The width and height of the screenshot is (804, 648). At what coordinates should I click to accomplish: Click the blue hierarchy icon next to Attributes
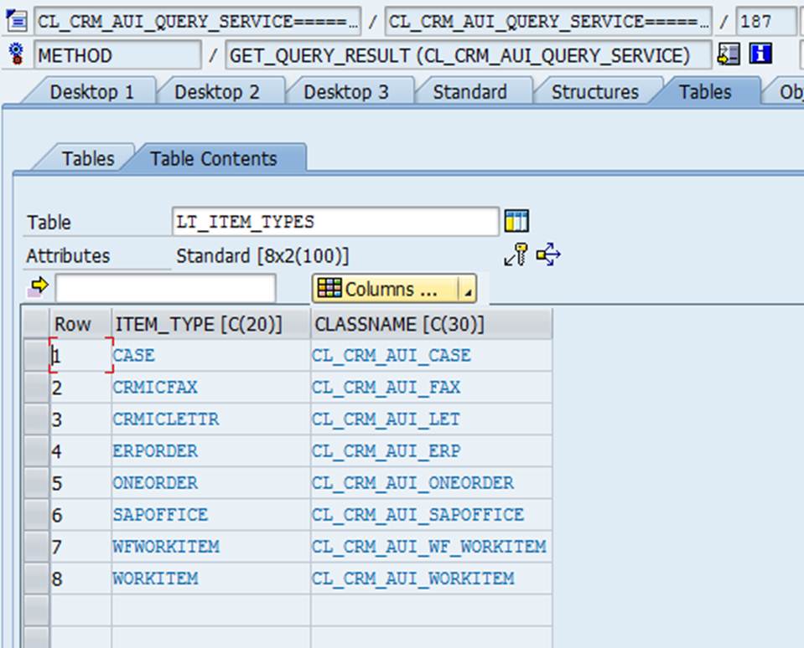pos(549,255)
